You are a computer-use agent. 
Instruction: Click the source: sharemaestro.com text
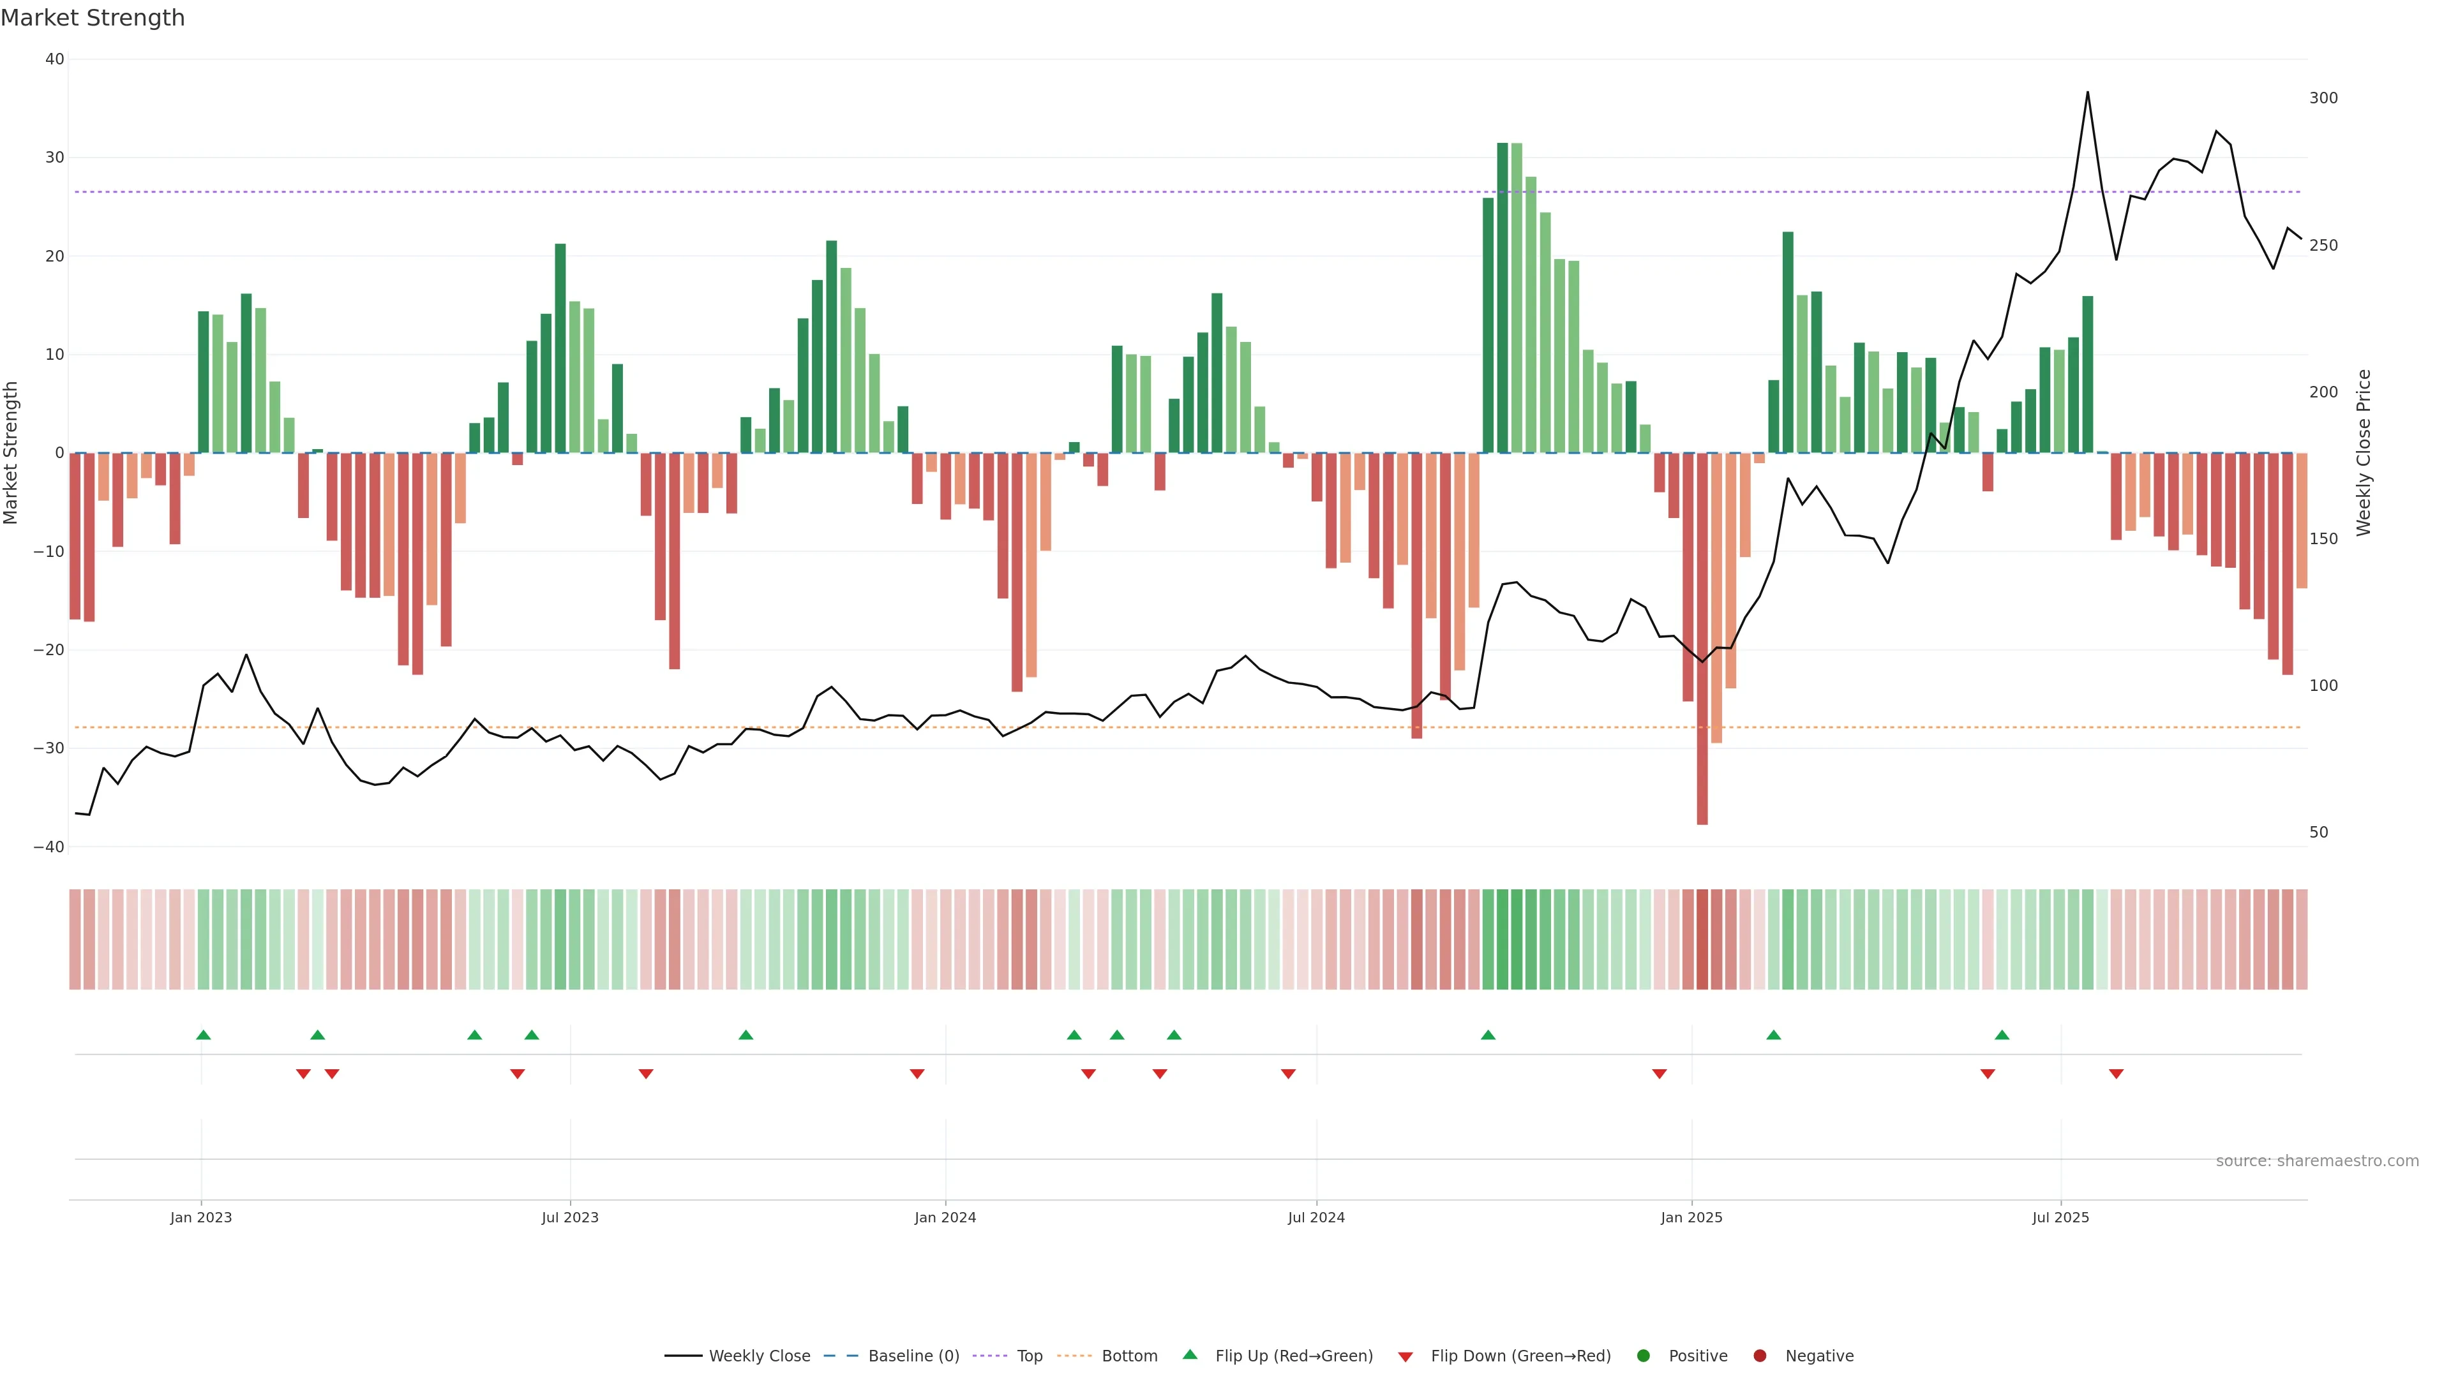point(2317,1161)
